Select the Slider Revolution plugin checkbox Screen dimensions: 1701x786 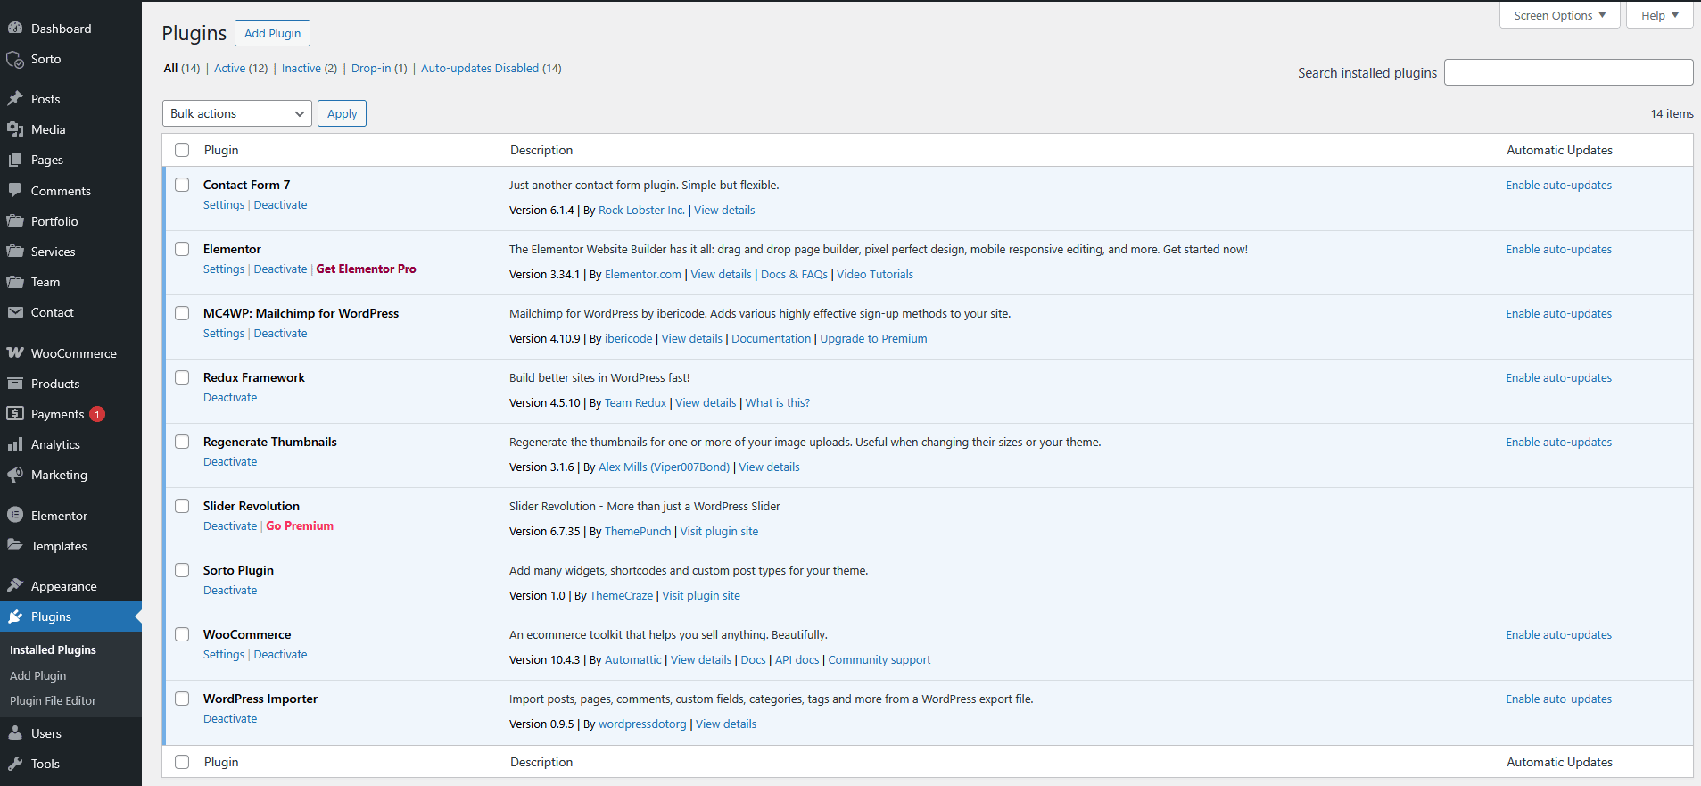(182, 506)
